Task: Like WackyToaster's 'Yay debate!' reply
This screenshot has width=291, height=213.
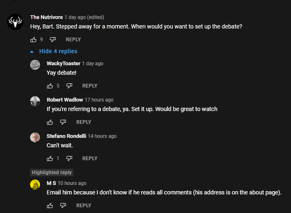Action: 50,86
